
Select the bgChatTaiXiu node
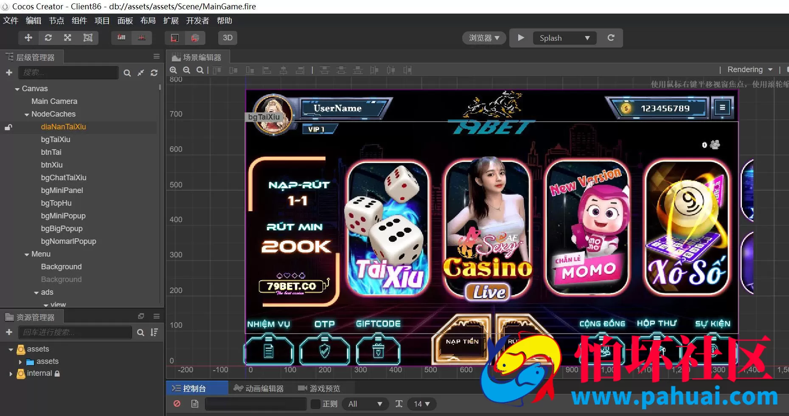tap(64, 178)
